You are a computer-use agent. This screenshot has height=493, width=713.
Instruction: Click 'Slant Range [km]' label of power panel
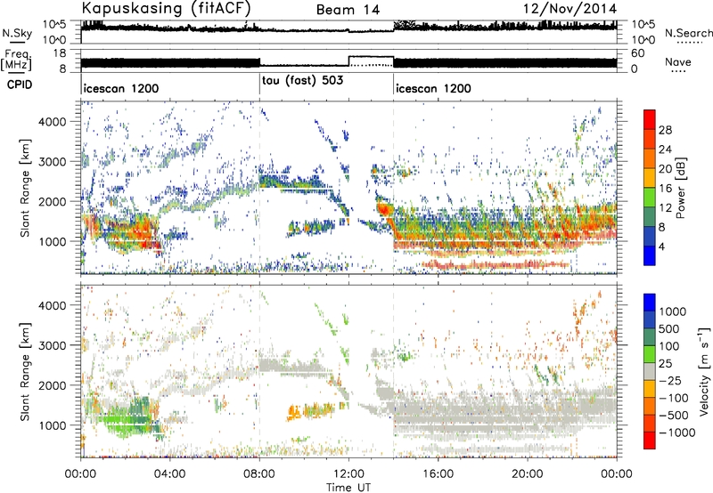point(25,188)
